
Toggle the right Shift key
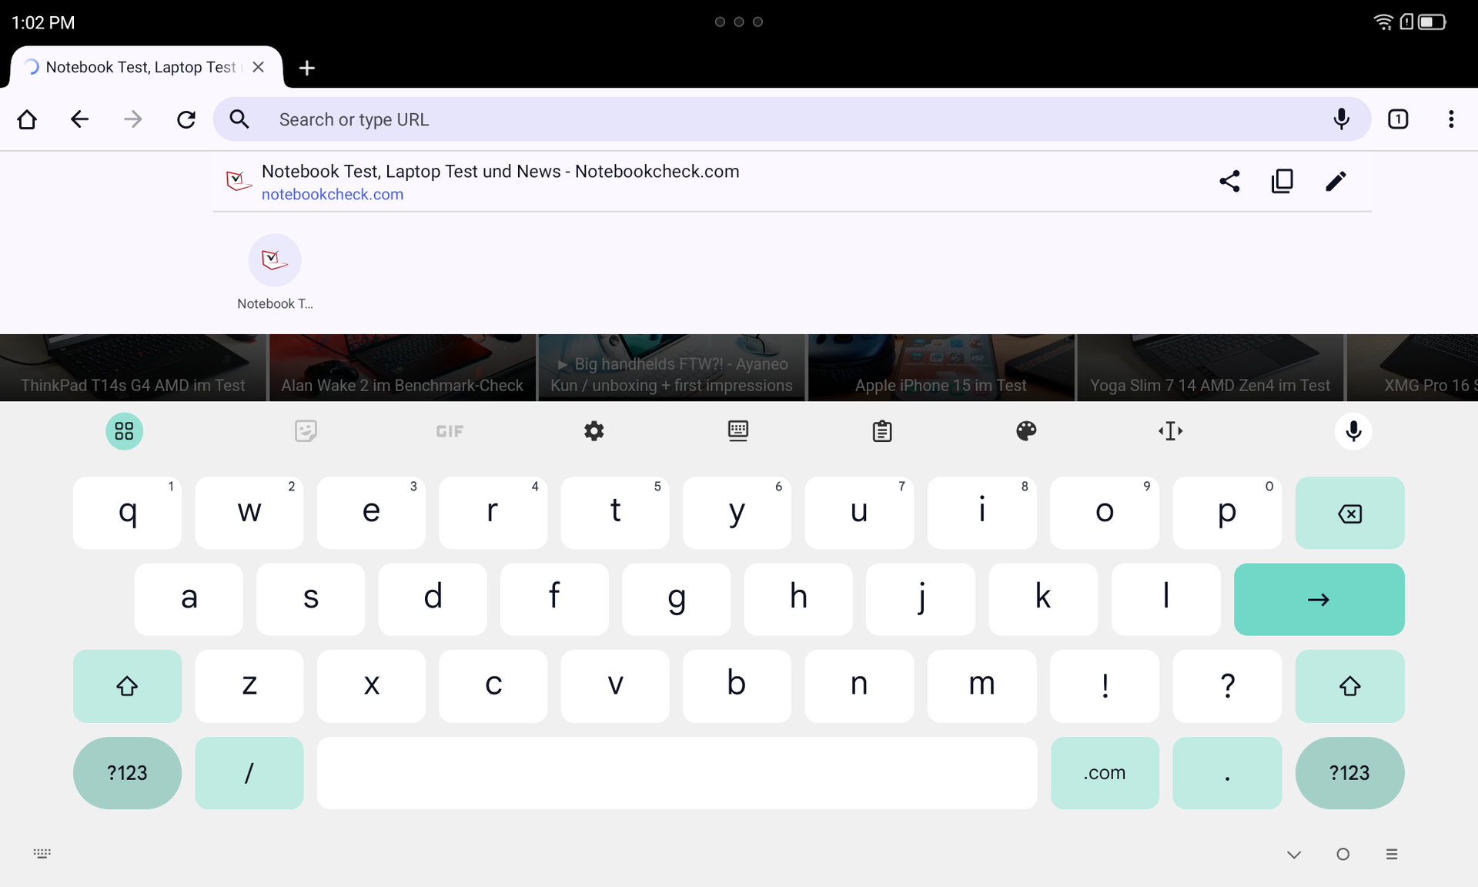[x=1349, y=686]
